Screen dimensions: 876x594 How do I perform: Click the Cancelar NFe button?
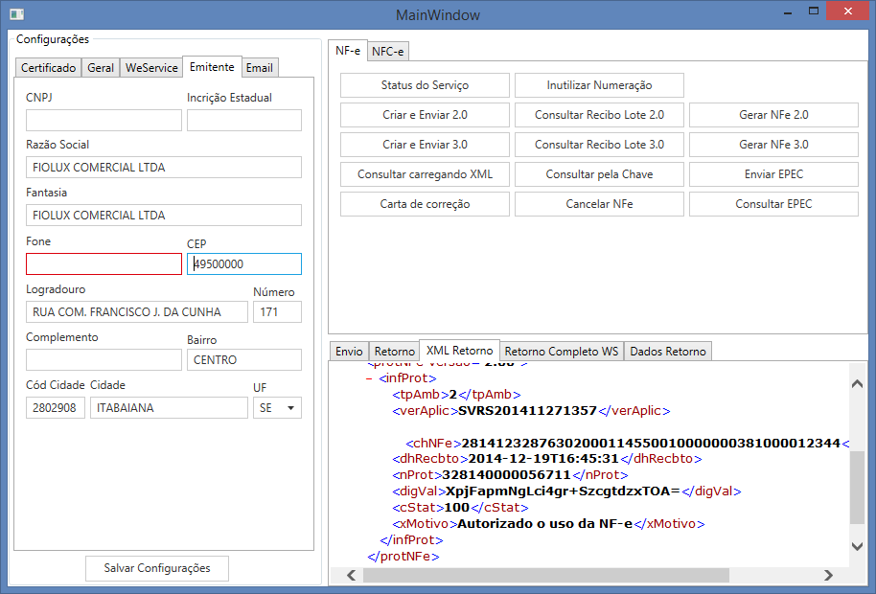599,204
